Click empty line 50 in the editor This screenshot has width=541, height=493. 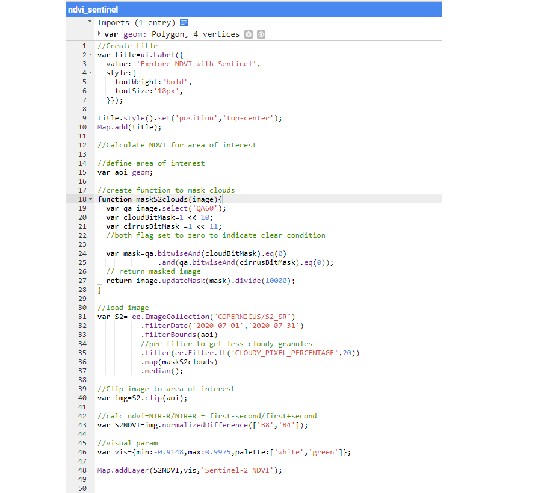[268, 488]
